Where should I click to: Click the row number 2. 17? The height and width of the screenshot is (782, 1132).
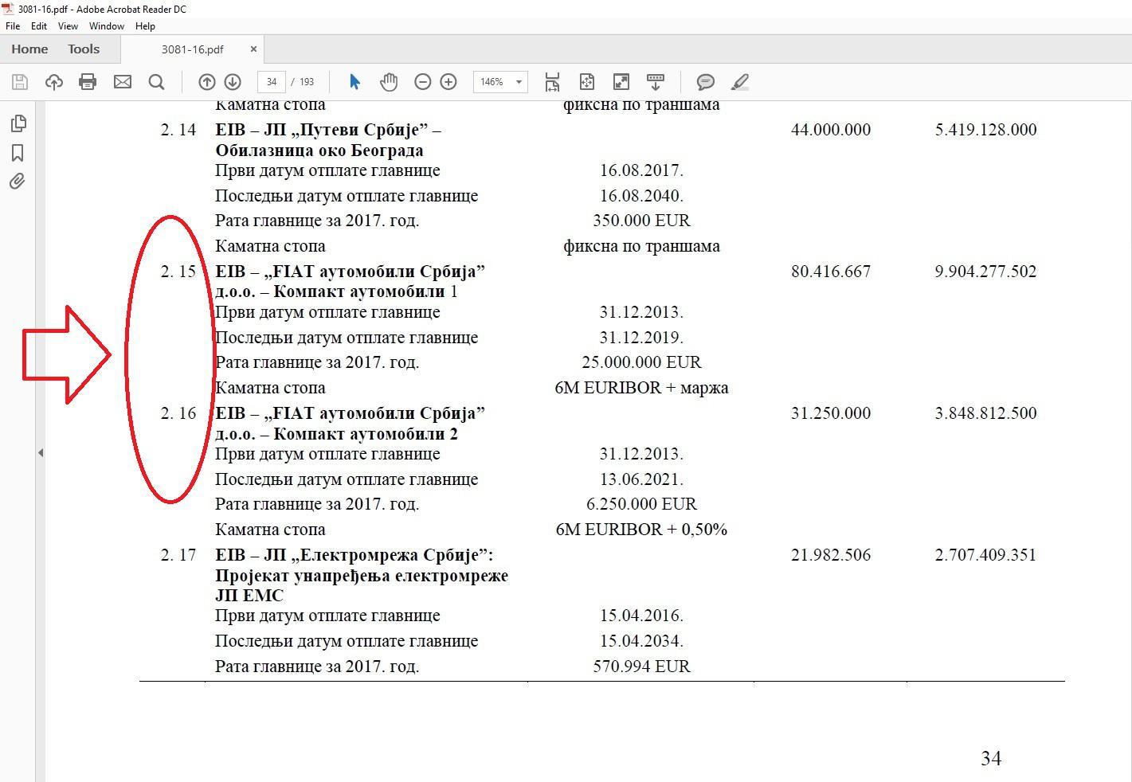pyautogui.click(x=178, y=555)
